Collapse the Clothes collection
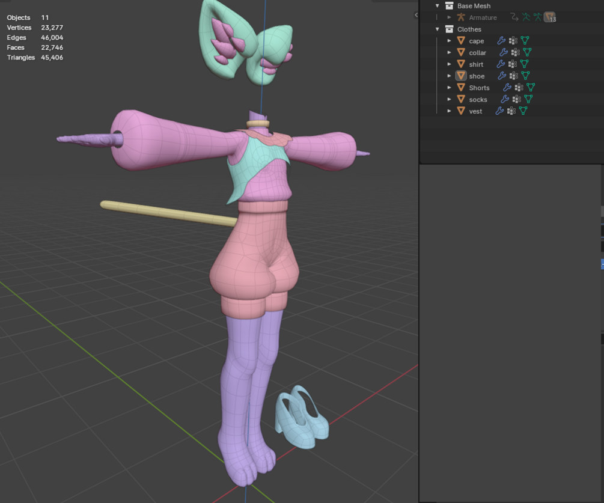 437,29
